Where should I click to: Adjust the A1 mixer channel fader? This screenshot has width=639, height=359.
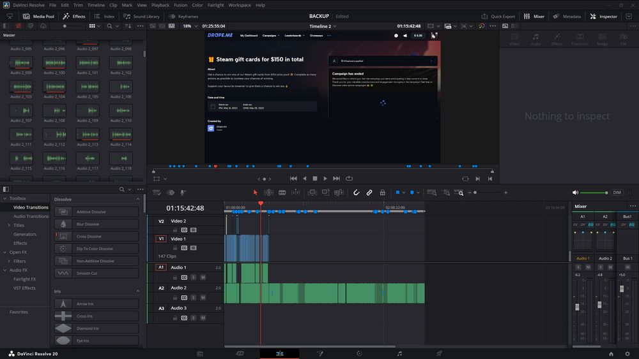point(577,307)
